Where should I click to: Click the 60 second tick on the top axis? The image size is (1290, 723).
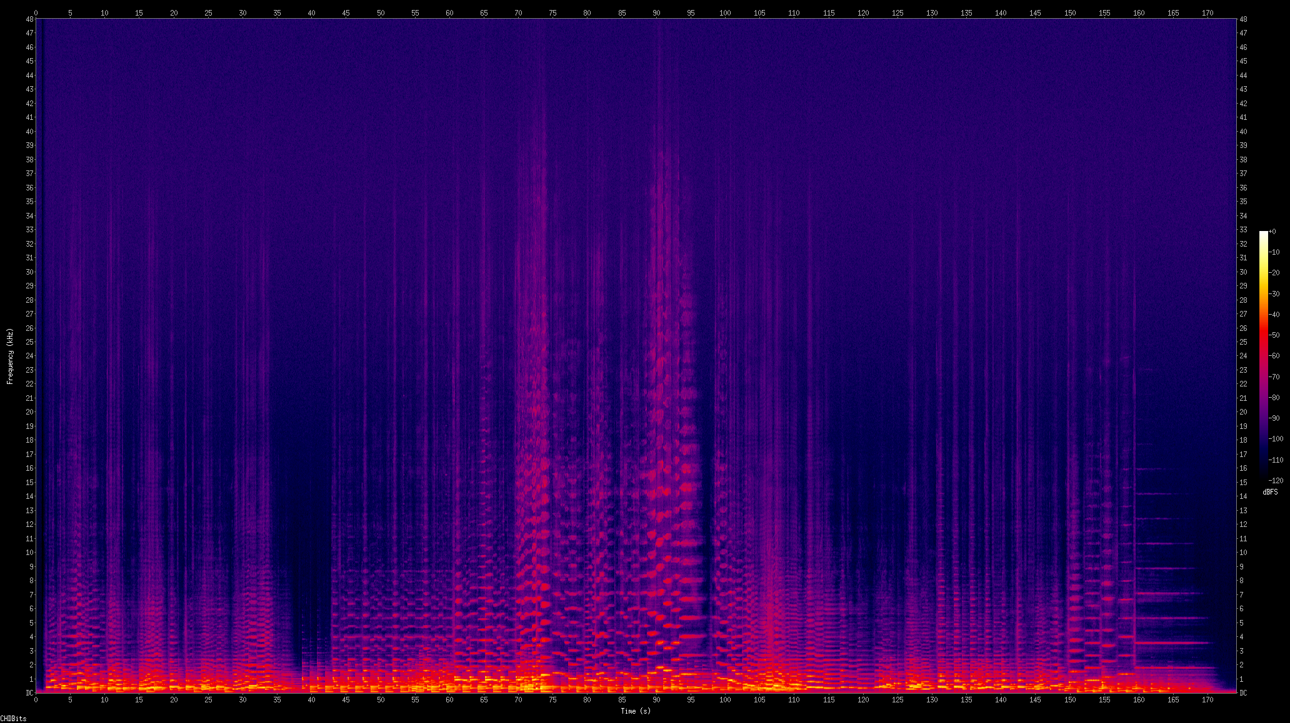(x=449, y=12)
